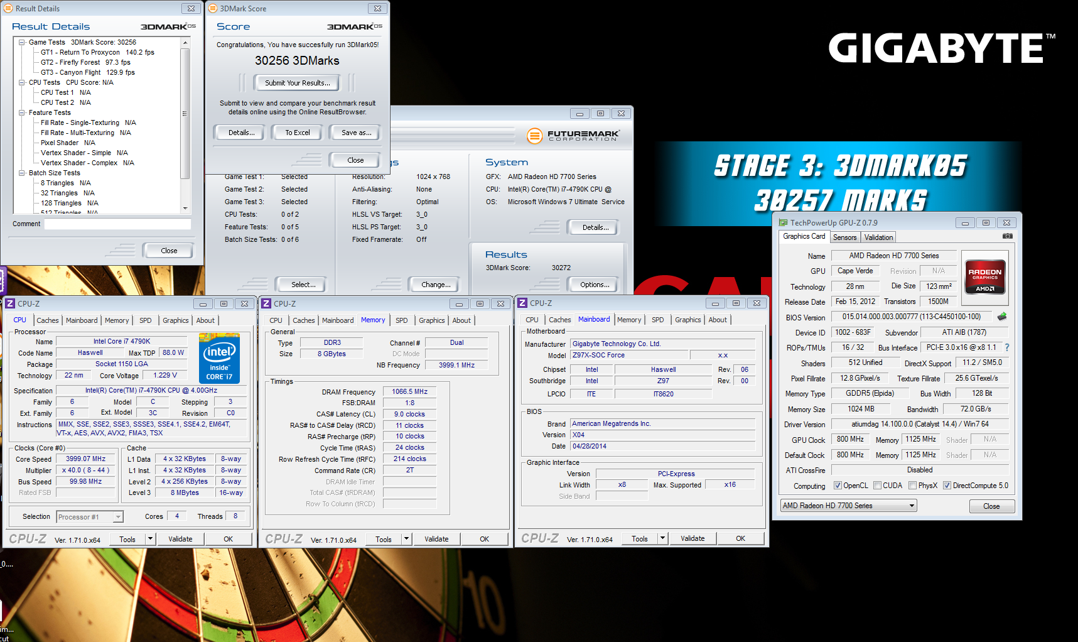1078x642 pixels.
Task: Collapse the Batch Size Tests tree node
Action: [x=22, y=173]
